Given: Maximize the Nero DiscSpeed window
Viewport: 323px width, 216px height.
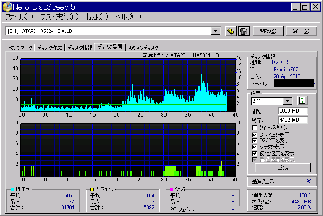Looking at the screenshot, I should click(x=304, y=7).
